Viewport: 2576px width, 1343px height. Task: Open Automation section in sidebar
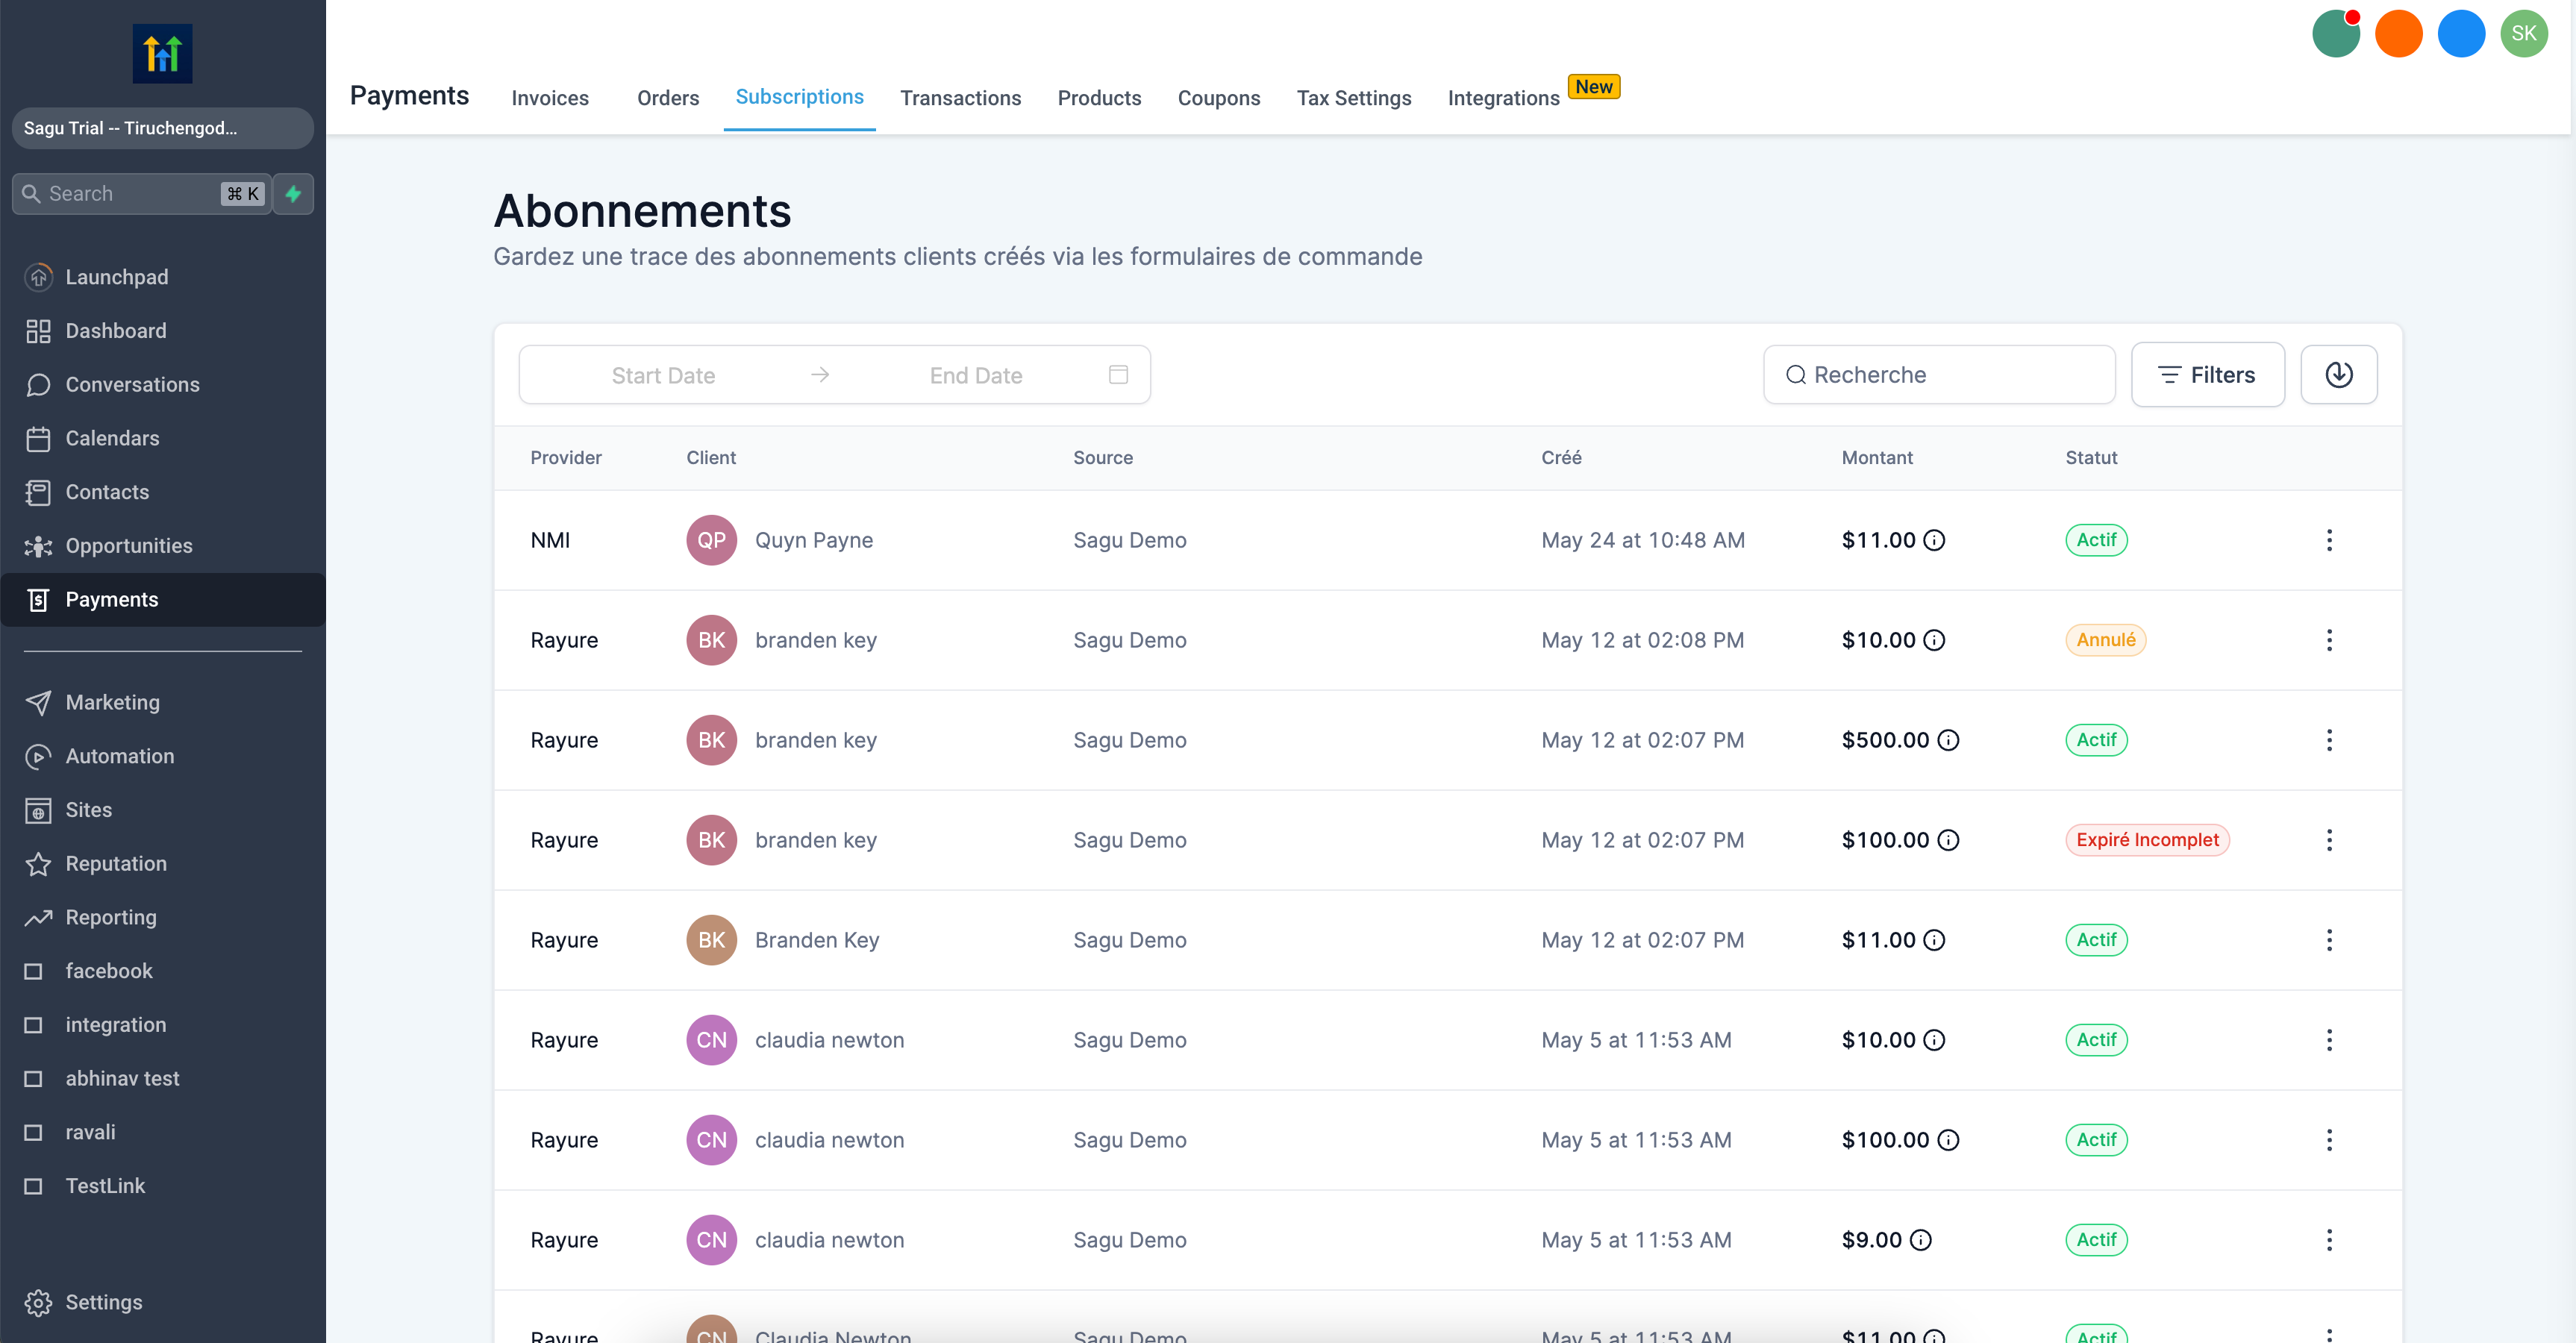(x=119, y=756)
